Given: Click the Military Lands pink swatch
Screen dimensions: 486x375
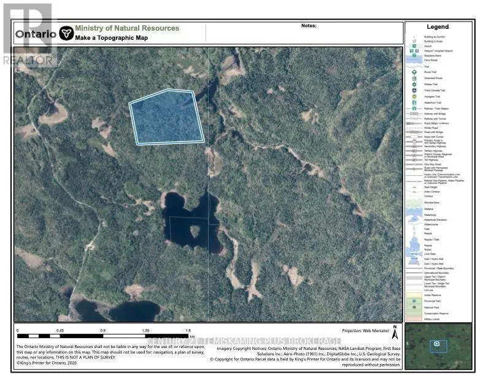Looking at the screenshot, I should 414,319.
